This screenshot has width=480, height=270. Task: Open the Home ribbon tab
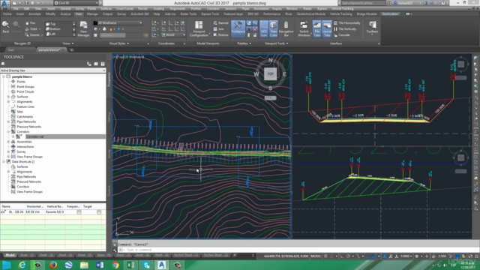coord(7,14)
